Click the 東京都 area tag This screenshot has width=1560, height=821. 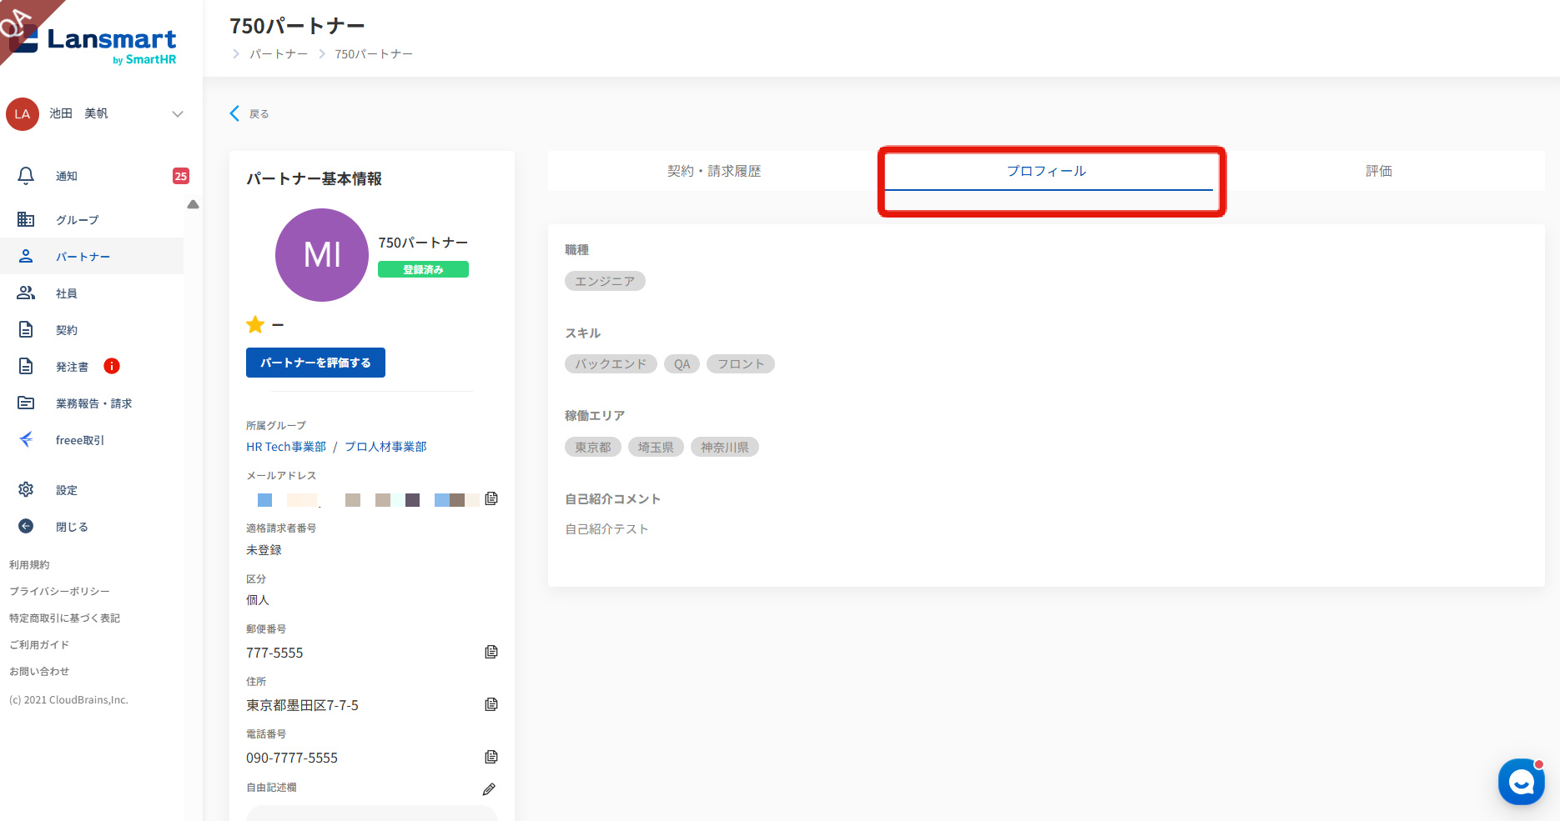(x=593, y=447)
